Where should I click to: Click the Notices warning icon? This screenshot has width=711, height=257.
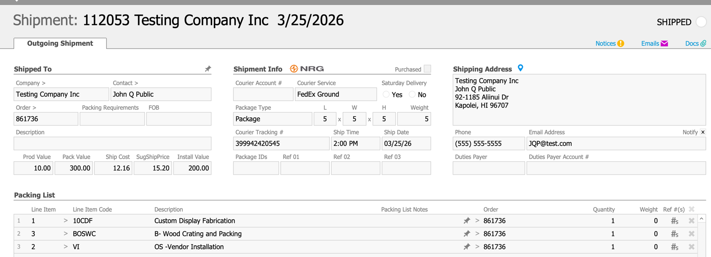(620, 44)
